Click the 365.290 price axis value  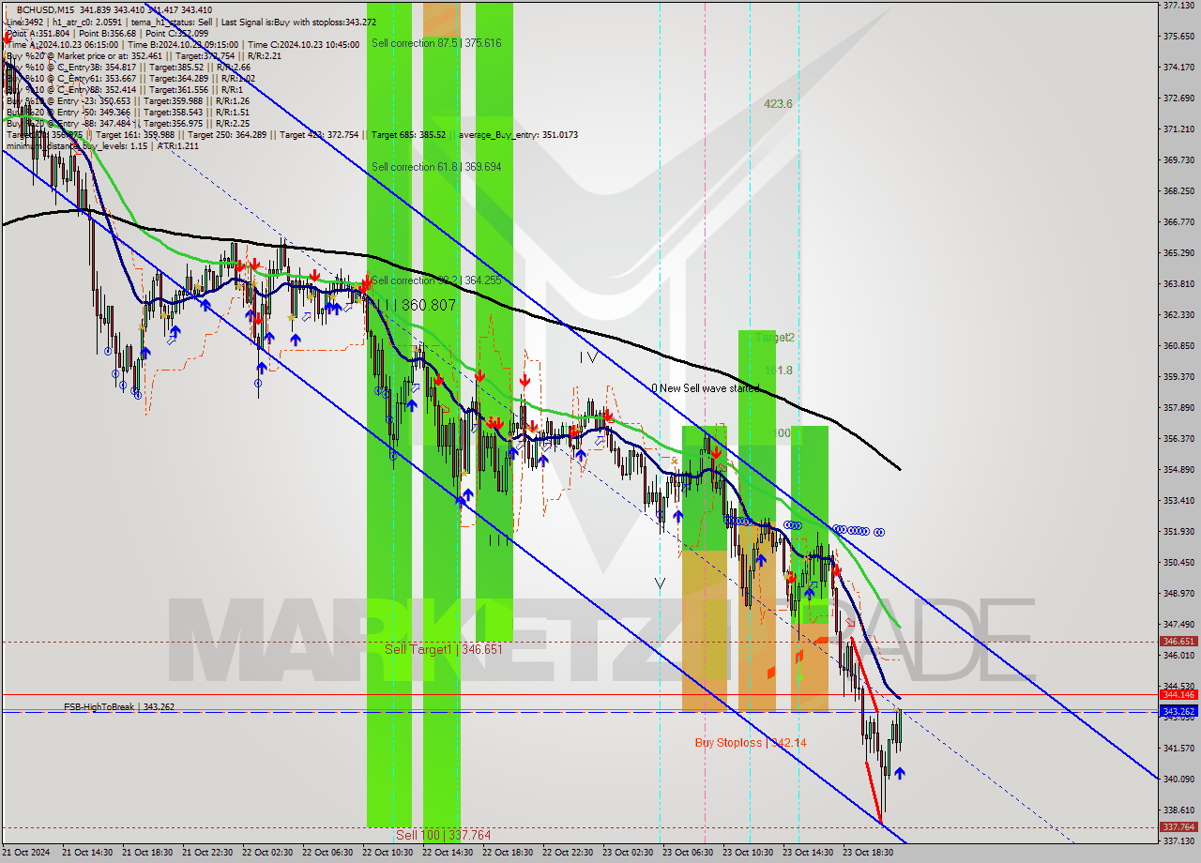tap(1178, 252)
